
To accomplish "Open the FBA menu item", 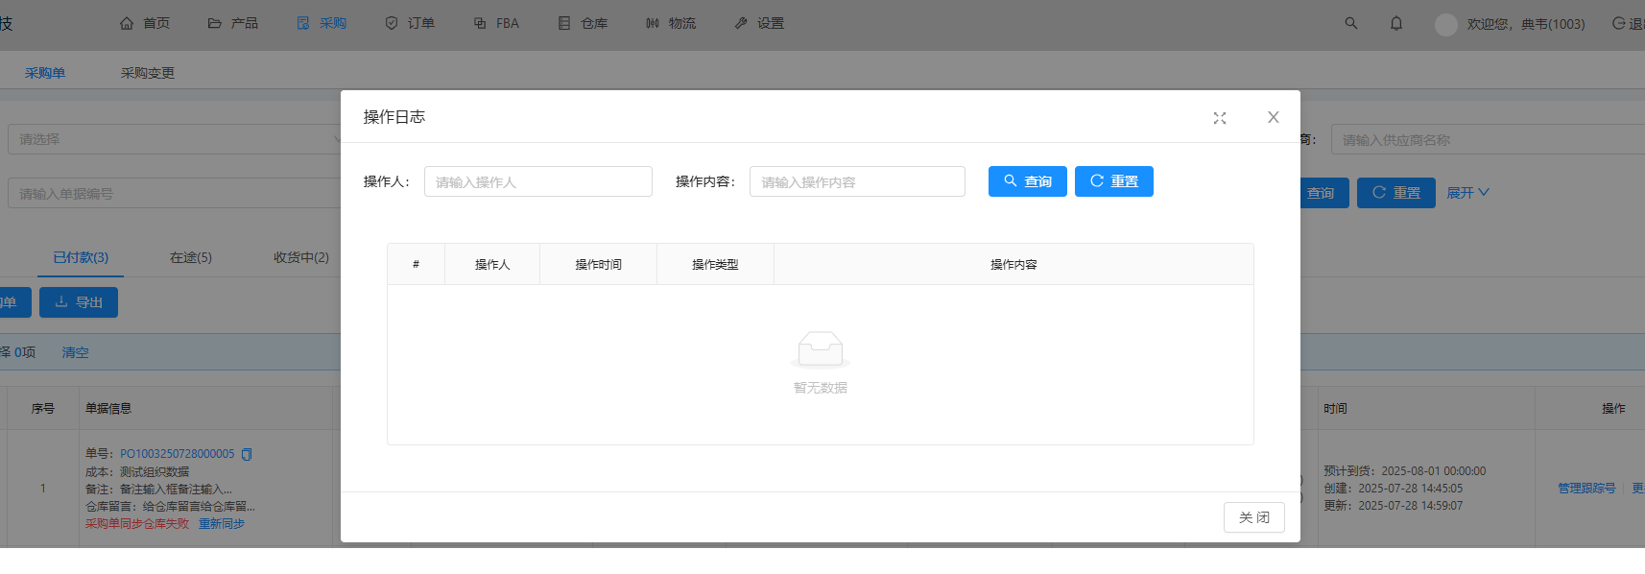I will 496,23.
